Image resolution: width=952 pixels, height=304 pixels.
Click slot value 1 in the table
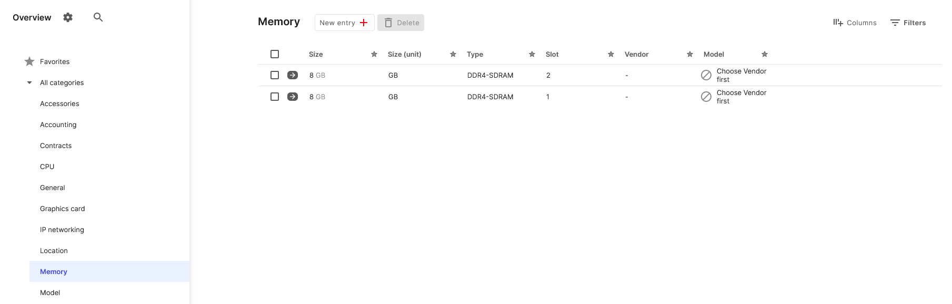[x=548, y=97]
